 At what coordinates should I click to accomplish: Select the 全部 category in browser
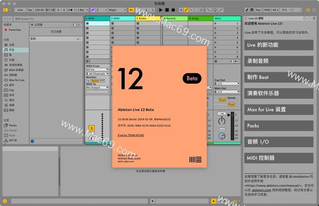coord(12,45)
